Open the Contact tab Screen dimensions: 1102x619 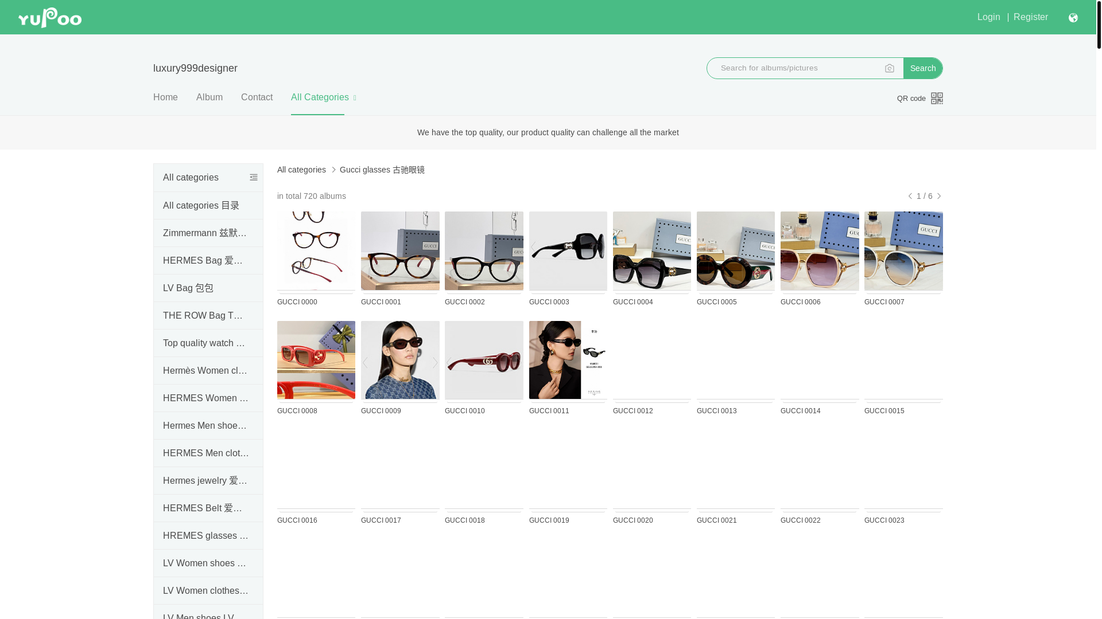257,97
